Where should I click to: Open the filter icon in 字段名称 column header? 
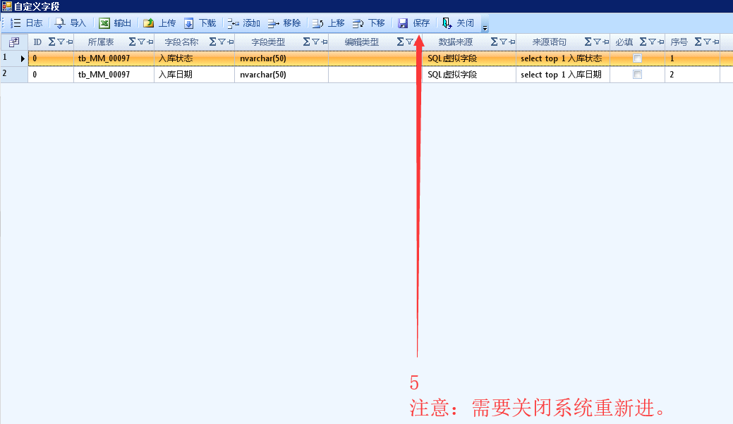[222, 42]
